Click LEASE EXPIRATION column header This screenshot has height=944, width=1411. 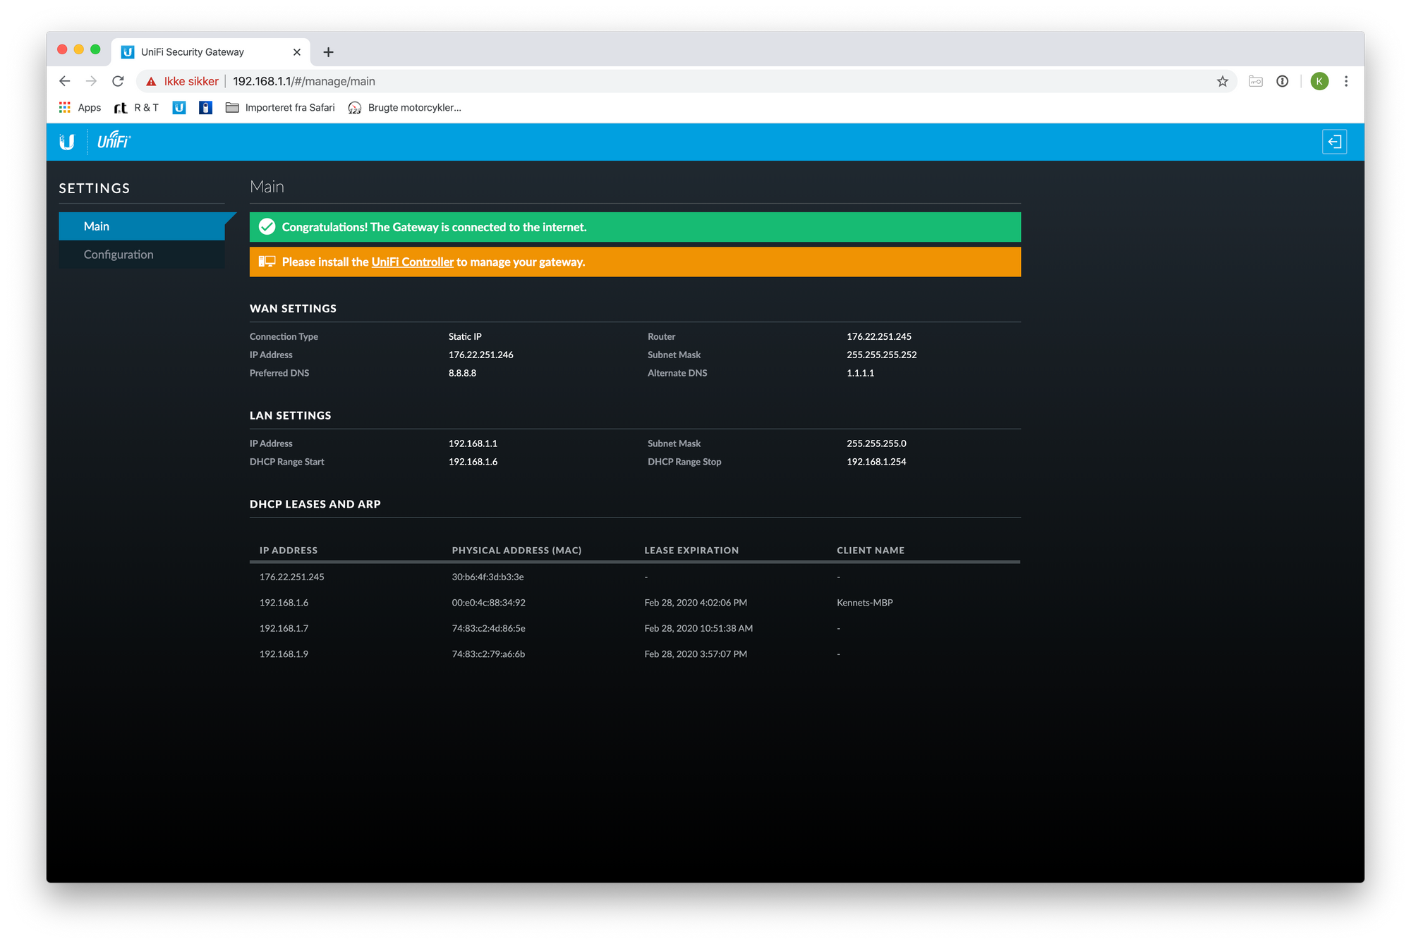691,550
